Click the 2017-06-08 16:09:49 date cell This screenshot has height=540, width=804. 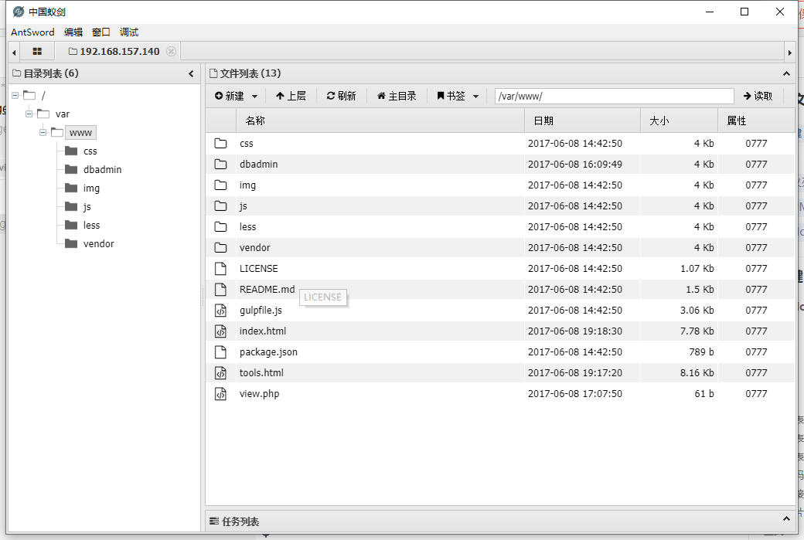coord(575,165)
